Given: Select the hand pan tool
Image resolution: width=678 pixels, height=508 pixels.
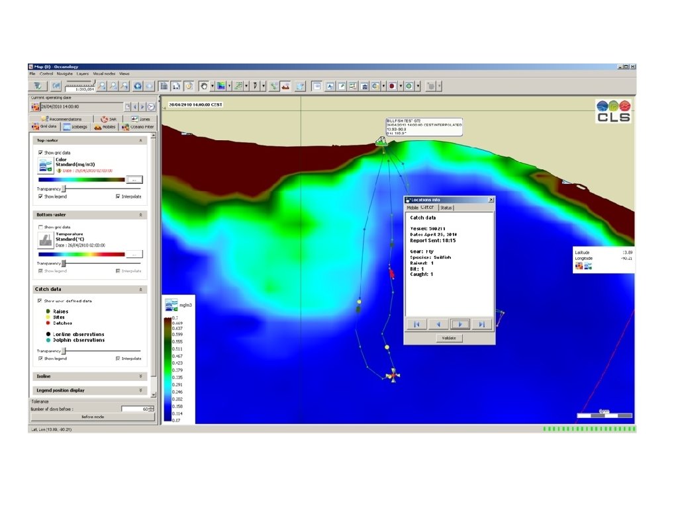Looking at the screenshot, I should tap(204, 86).
